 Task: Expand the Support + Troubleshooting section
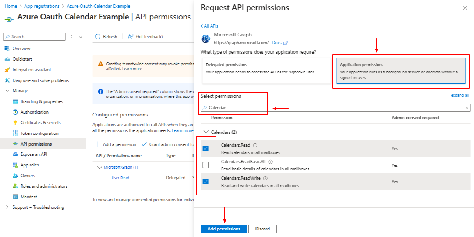coord(7,207)
